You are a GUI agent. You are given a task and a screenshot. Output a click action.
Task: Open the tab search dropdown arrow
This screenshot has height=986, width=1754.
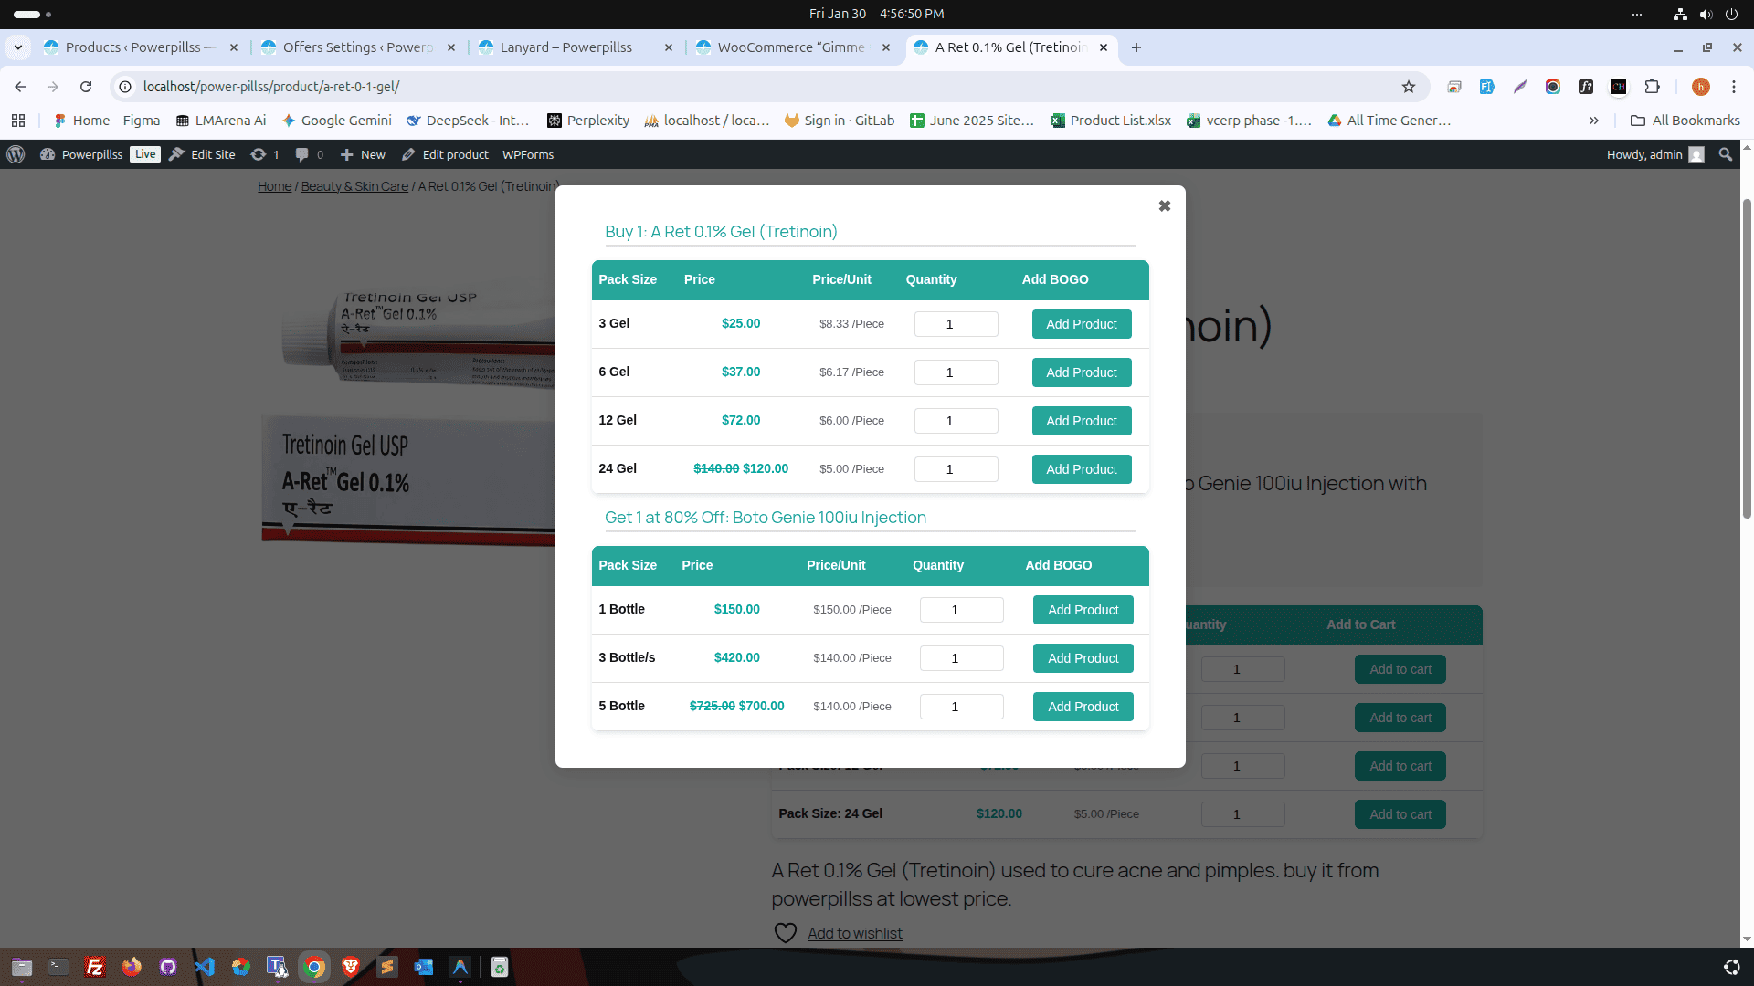click(18, 47)
